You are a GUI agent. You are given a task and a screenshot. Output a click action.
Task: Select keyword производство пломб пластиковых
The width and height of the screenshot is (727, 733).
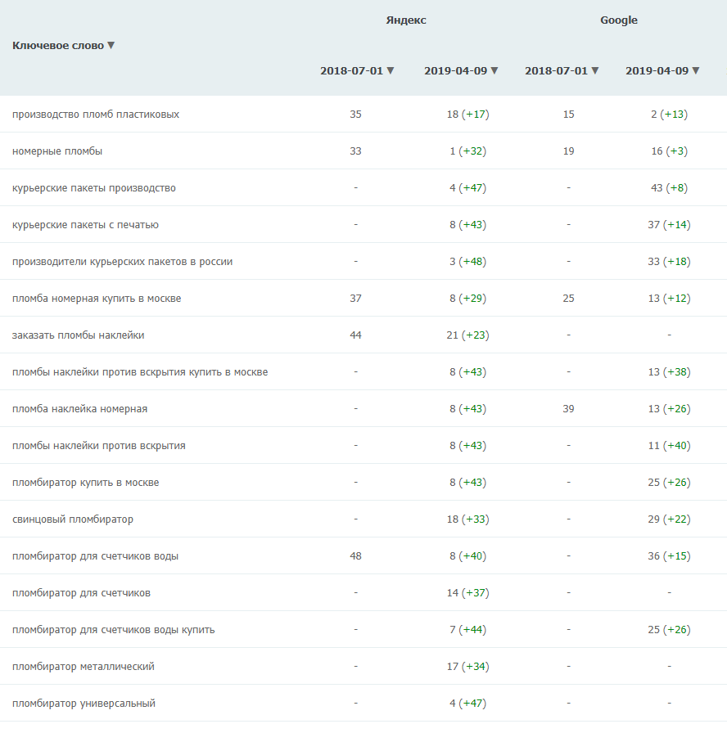(x=96, y=115)
